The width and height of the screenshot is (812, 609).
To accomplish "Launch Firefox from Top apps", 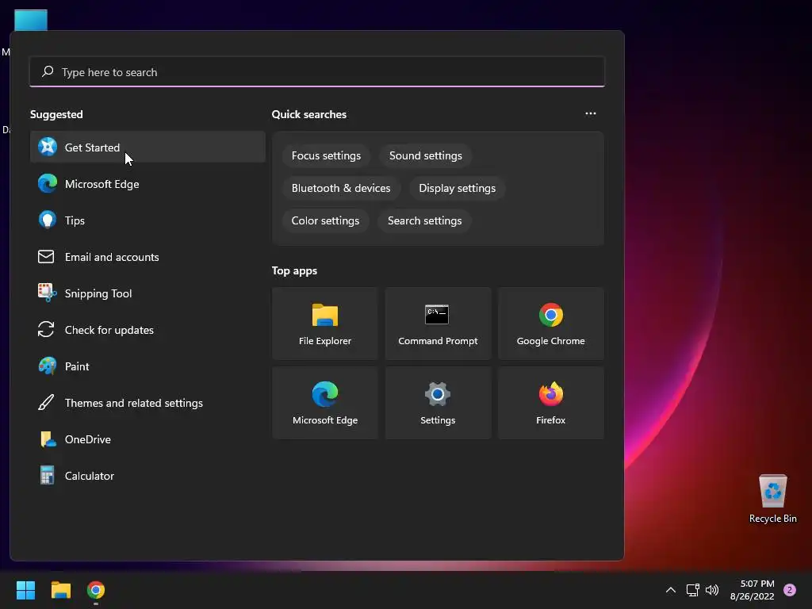I will 550,403.
